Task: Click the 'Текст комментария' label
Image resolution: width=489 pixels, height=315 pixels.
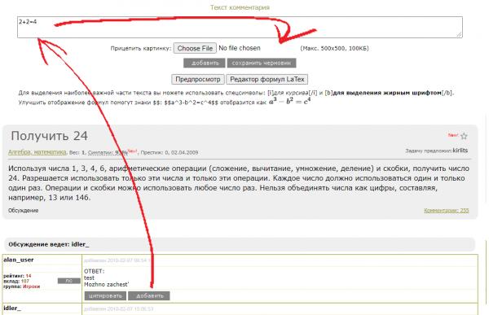Action: coord(240,7)
